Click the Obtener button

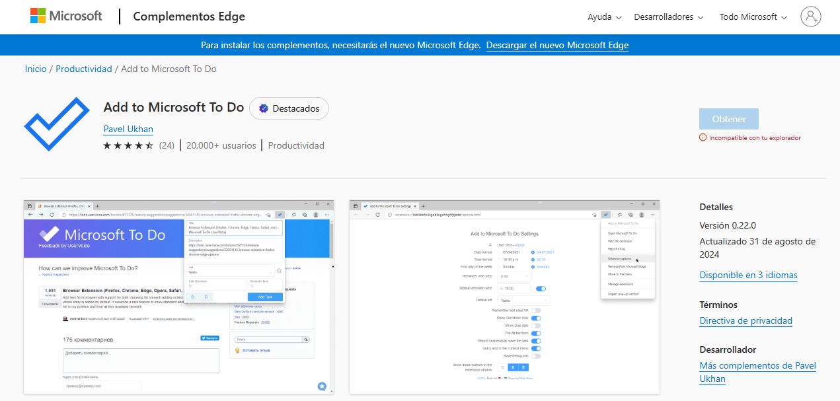click(729, 119)
